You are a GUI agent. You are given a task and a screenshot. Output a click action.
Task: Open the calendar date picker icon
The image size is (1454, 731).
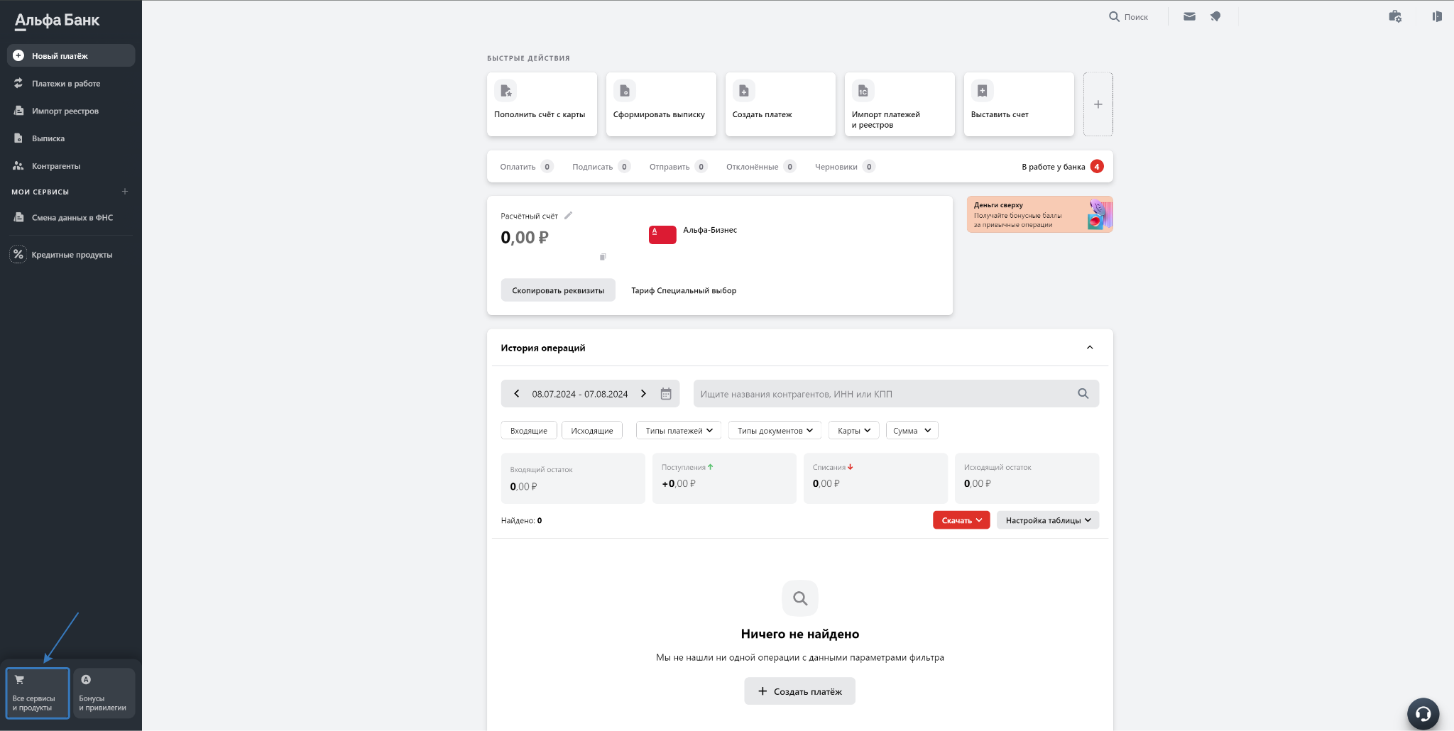coord(666,394)
